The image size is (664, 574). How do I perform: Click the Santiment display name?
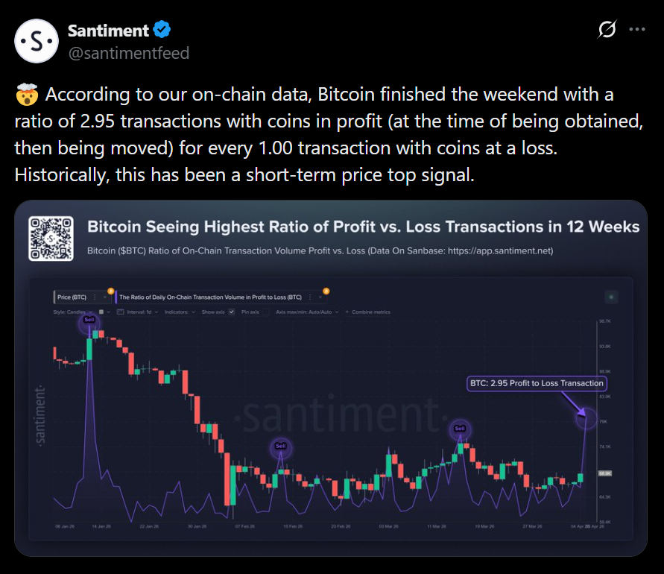click(x=109, y=30)
